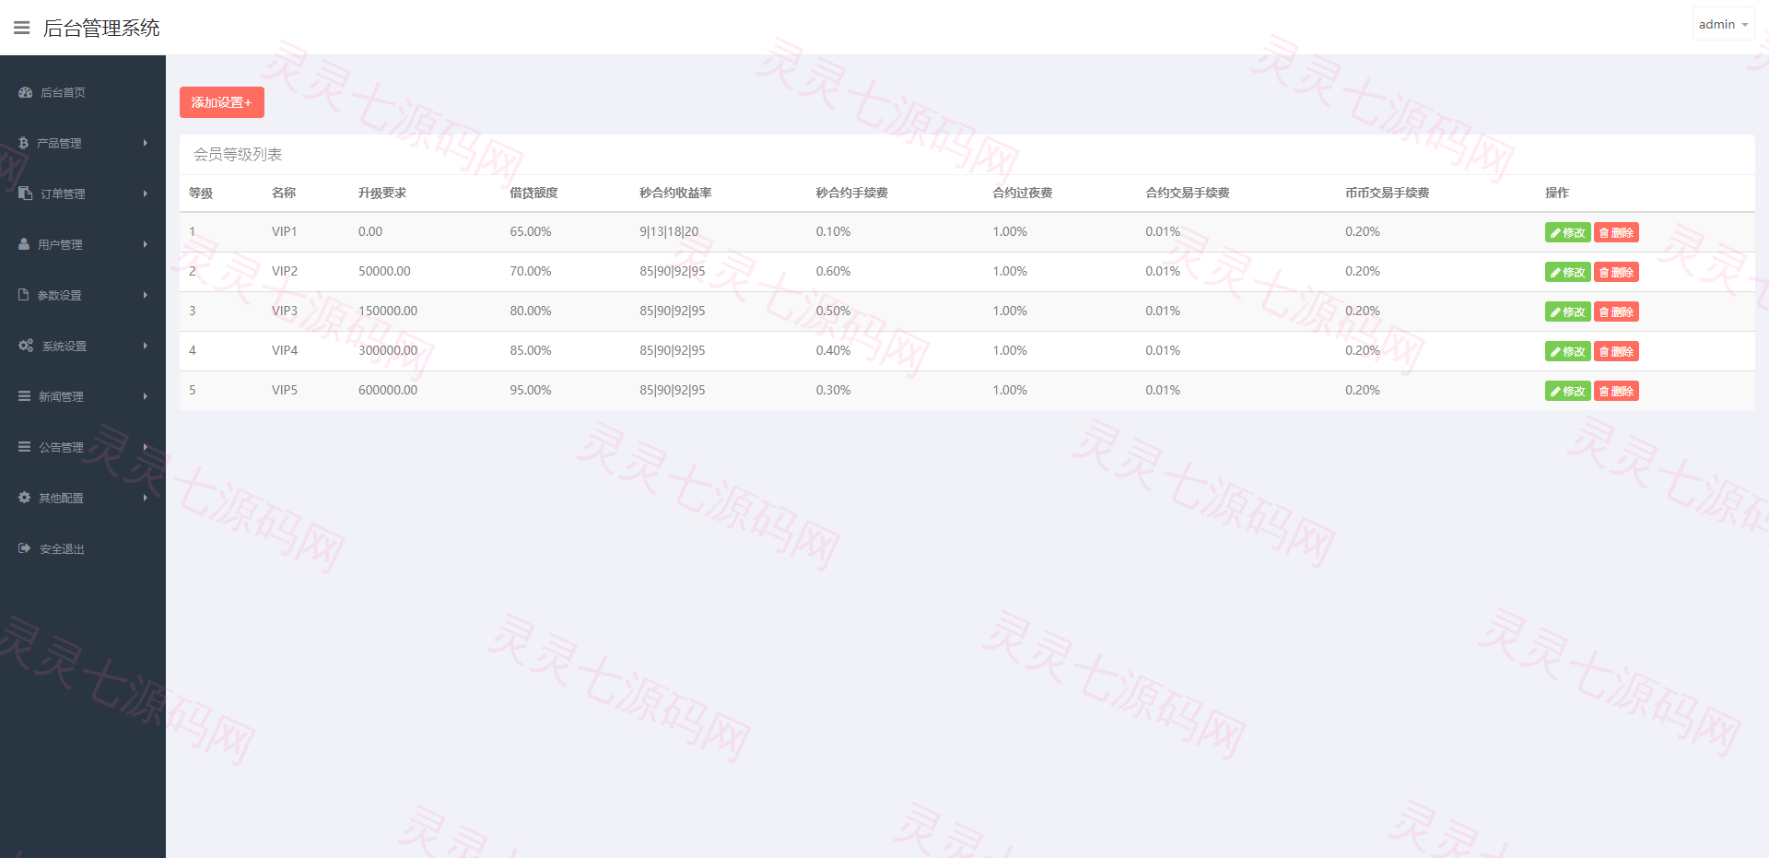1769x858 pixels.
Task: Expand the 新闻管理 submenu arrow
Action: coord(146,396)
